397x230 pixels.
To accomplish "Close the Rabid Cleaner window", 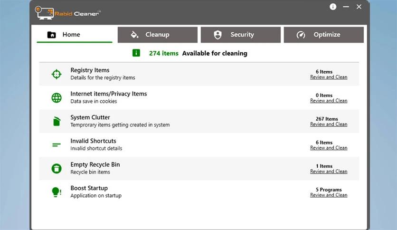I will [359, 7].
